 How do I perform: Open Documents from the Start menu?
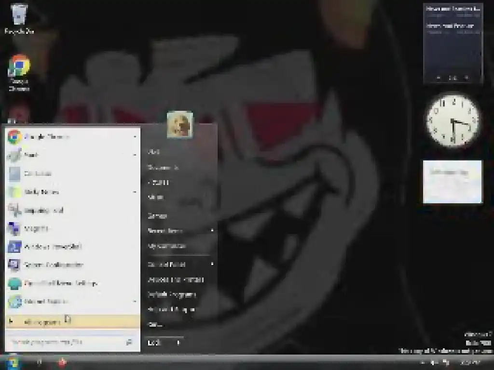click(163, 167)
